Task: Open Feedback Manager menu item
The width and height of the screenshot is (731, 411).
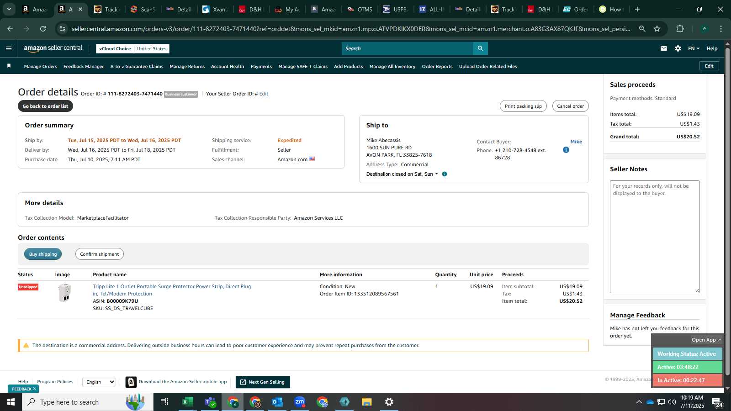Action: tap(84, 67)
